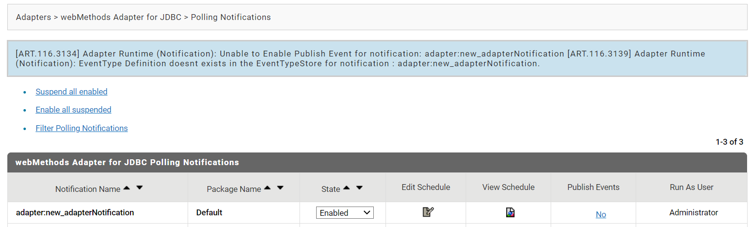Click the Enable all suspended link
Viewport: 751px width, 227px height.
point(73,110)
